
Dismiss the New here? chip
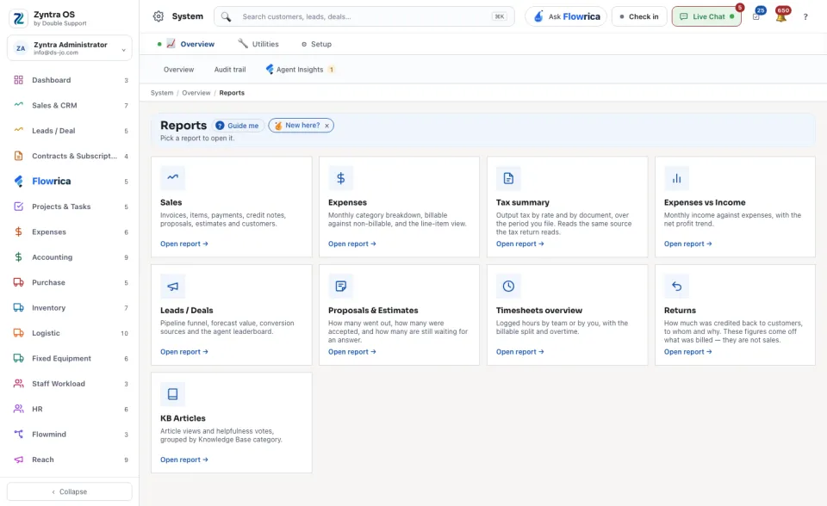327,126
